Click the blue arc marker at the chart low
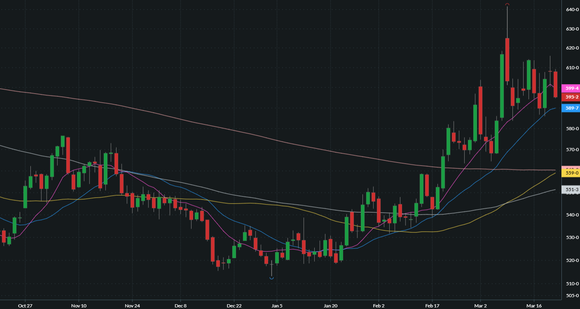 pos(272,279)
